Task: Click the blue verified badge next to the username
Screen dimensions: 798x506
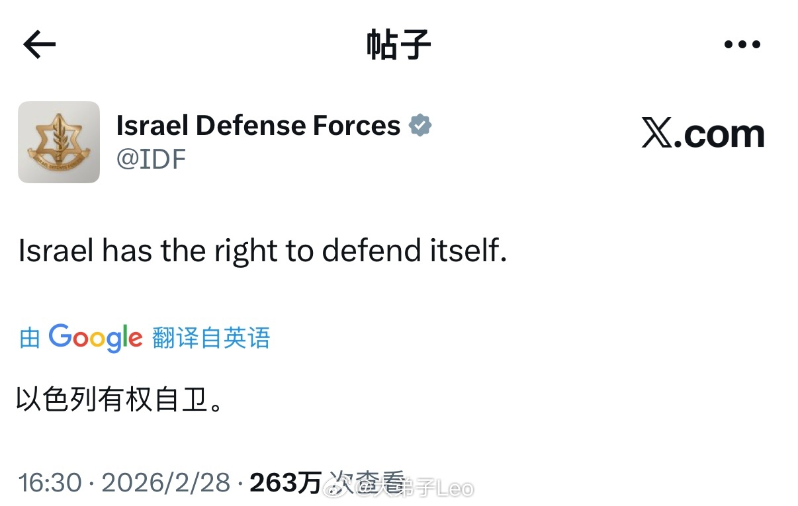Action: click(421, 124)
